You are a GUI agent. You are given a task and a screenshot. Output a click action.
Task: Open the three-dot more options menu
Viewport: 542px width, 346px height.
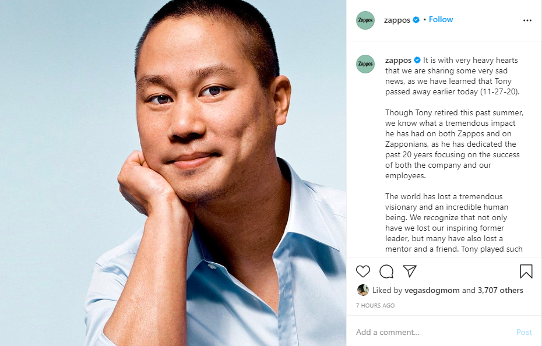pyautogui.click(x=527, y=20)
